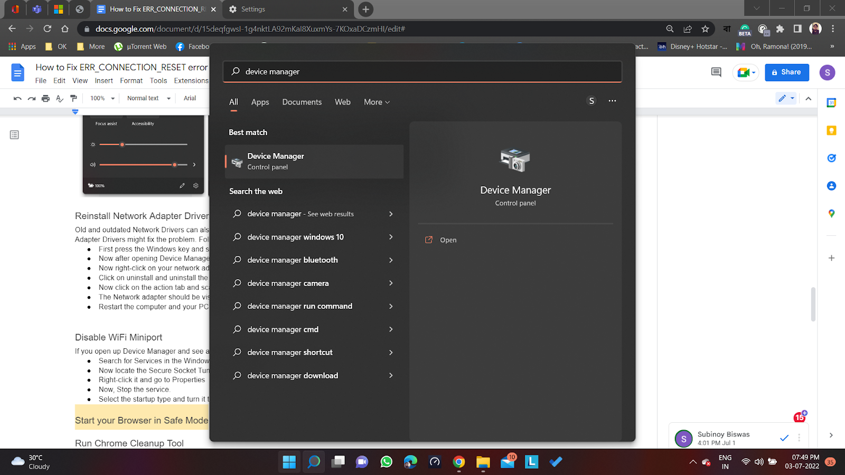Open WhatsApp from the taskbar
This screenshot has height=475, width=845.
point(387,462)
